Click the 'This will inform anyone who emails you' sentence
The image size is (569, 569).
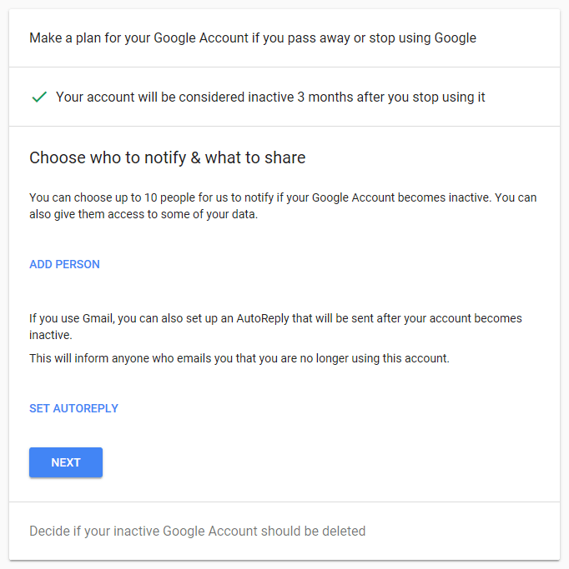point(239,358)
